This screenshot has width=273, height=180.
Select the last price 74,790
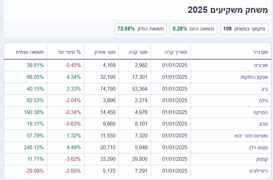coord(108,89)
